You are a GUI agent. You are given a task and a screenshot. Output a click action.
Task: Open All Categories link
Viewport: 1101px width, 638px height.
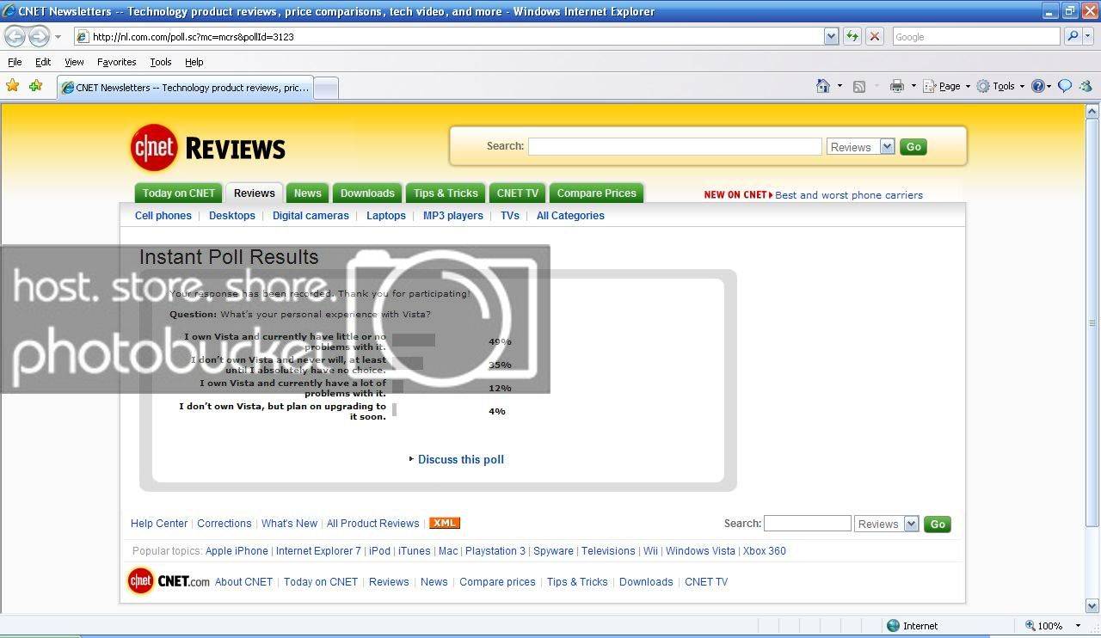pyautogui.click(x=570, y=216)
